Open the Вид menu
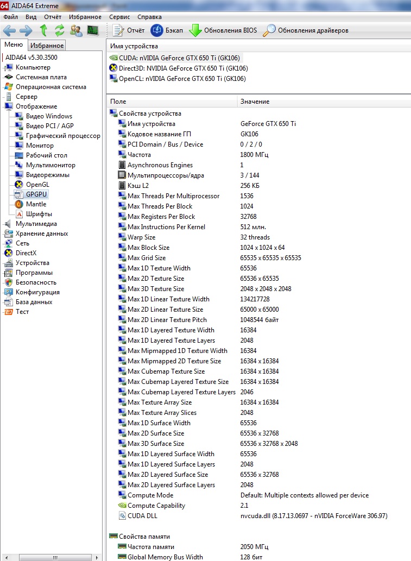 click(31, 17)
